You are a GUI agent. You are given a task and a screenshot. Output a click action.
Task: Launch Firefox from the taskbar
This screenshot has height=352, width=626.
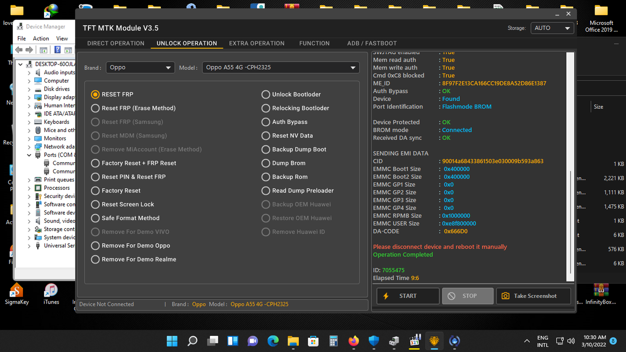354,341
